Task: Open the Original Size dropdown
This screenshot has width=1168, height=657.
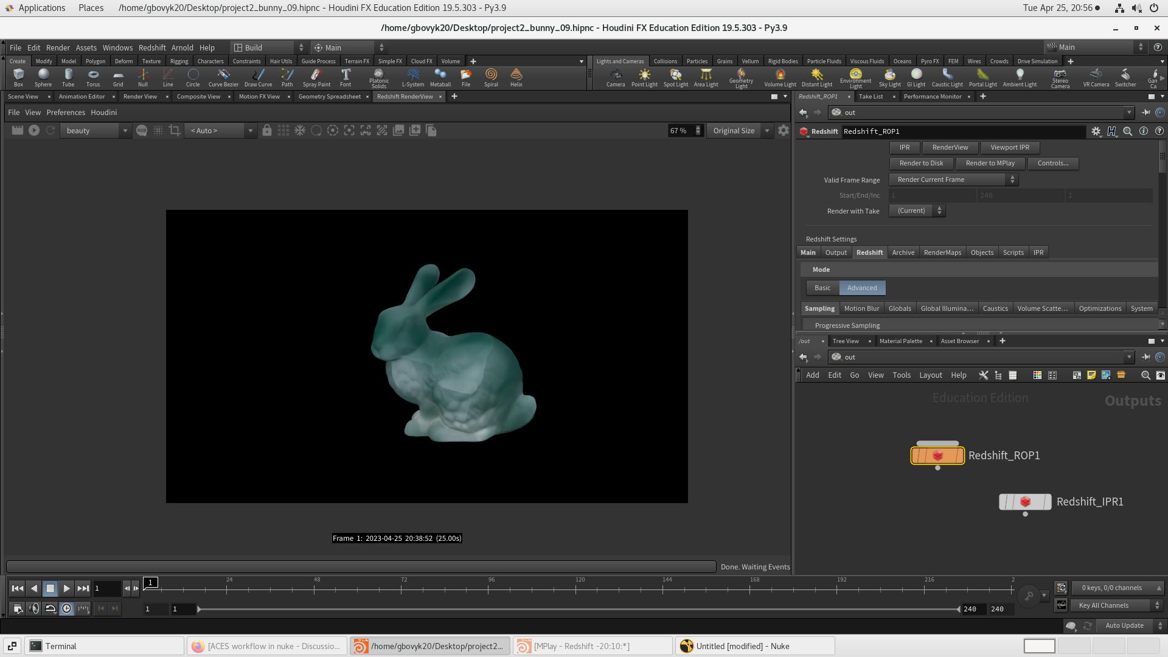Action: point(739,130)
